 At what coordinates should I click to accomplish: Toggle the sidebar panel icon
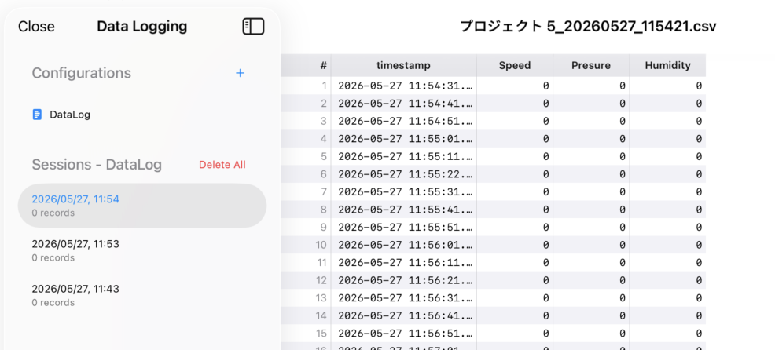pyautogui.click(x=254, y=26)
